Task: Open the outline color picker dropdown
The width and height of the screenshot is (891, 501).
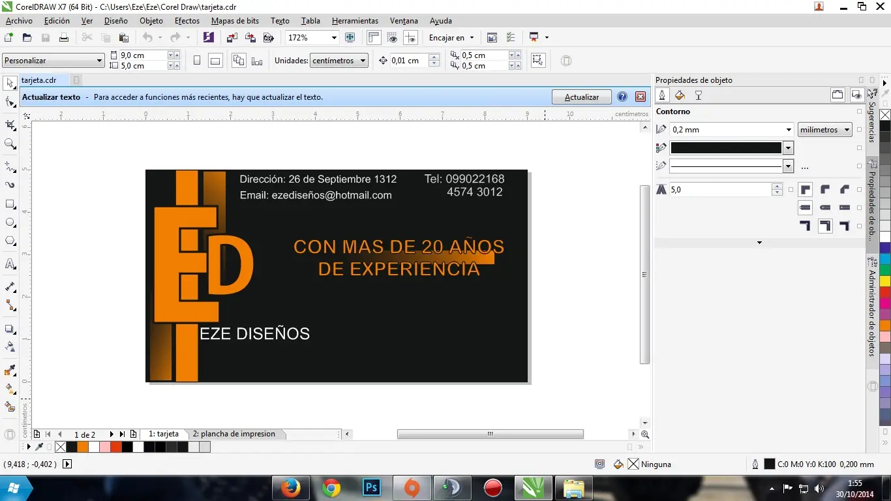Action: (789, 148)
